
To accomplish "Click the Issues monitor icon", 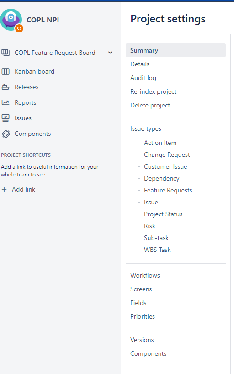I will (x=5, y=118).
